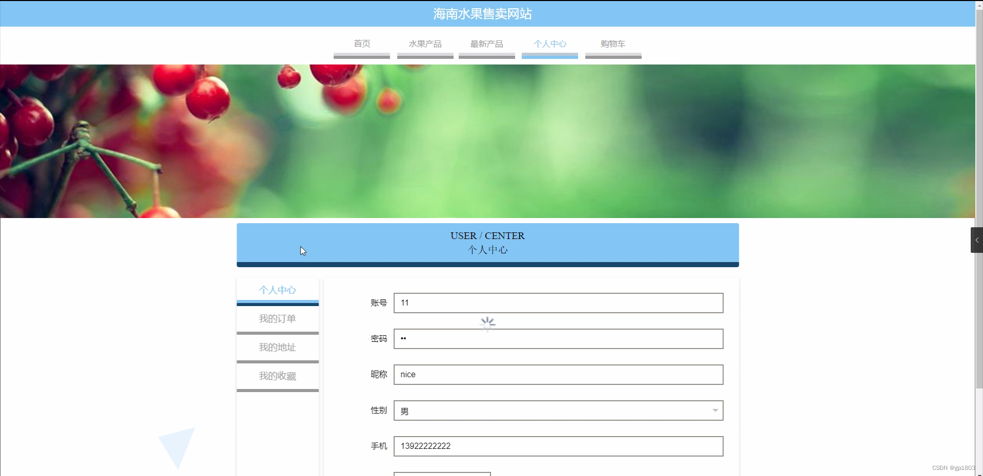
Task: Open 我的地址 in the sidebar
Action: 277,347
